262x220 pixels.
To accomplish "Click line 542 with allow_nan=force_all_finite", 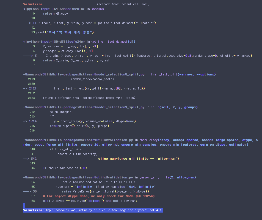I will pos(139,159).
